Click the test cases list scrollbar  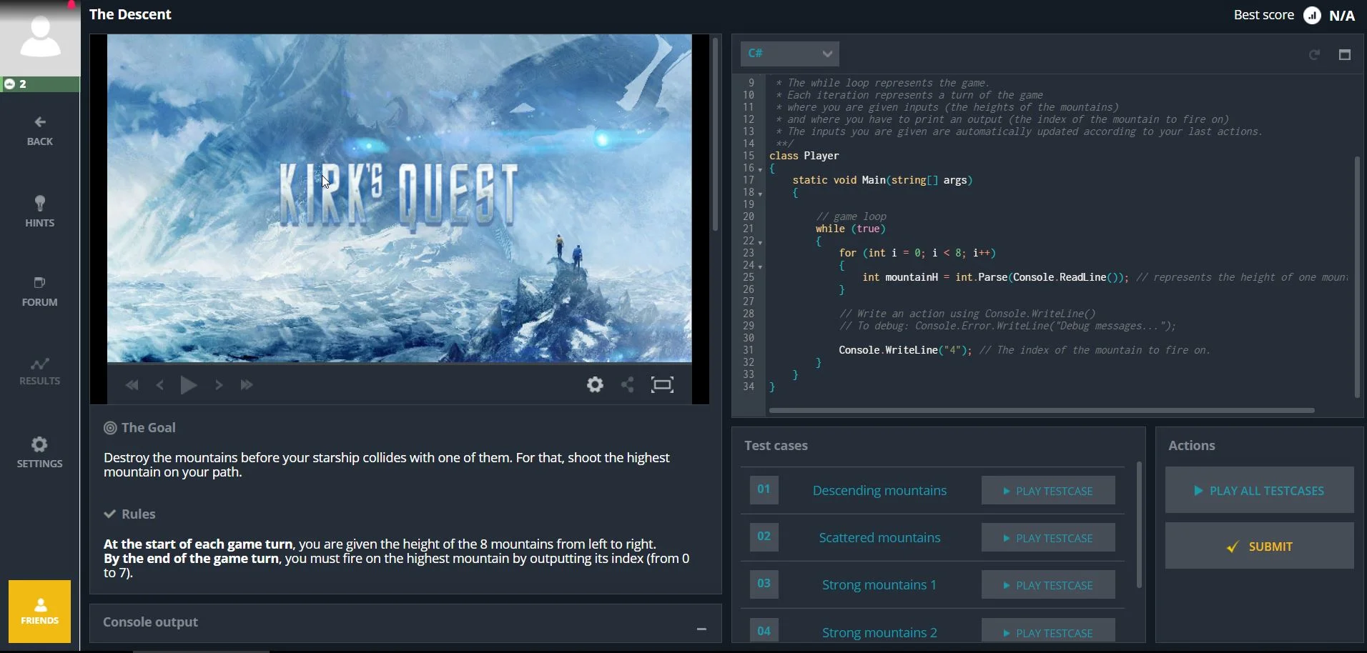point(1139,525)
